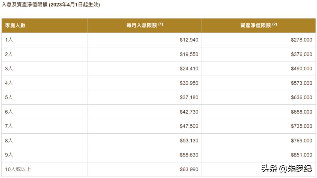The width and height of the screenshot is (317, 178).
Task: Click the $12,940 income limit cell
Action: tap(189, 40)
